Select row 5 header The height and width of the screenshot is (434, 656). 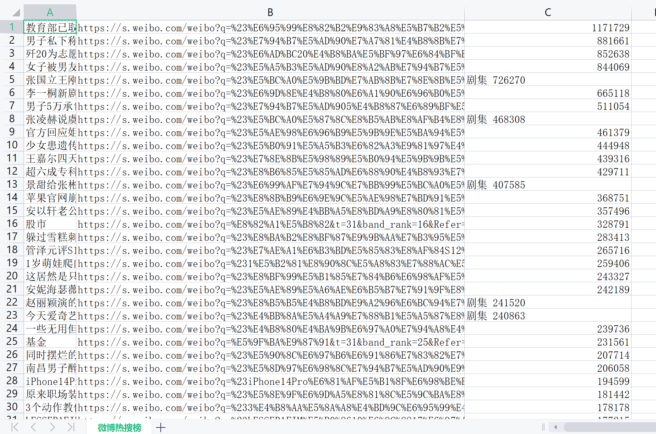click(12, 79)
